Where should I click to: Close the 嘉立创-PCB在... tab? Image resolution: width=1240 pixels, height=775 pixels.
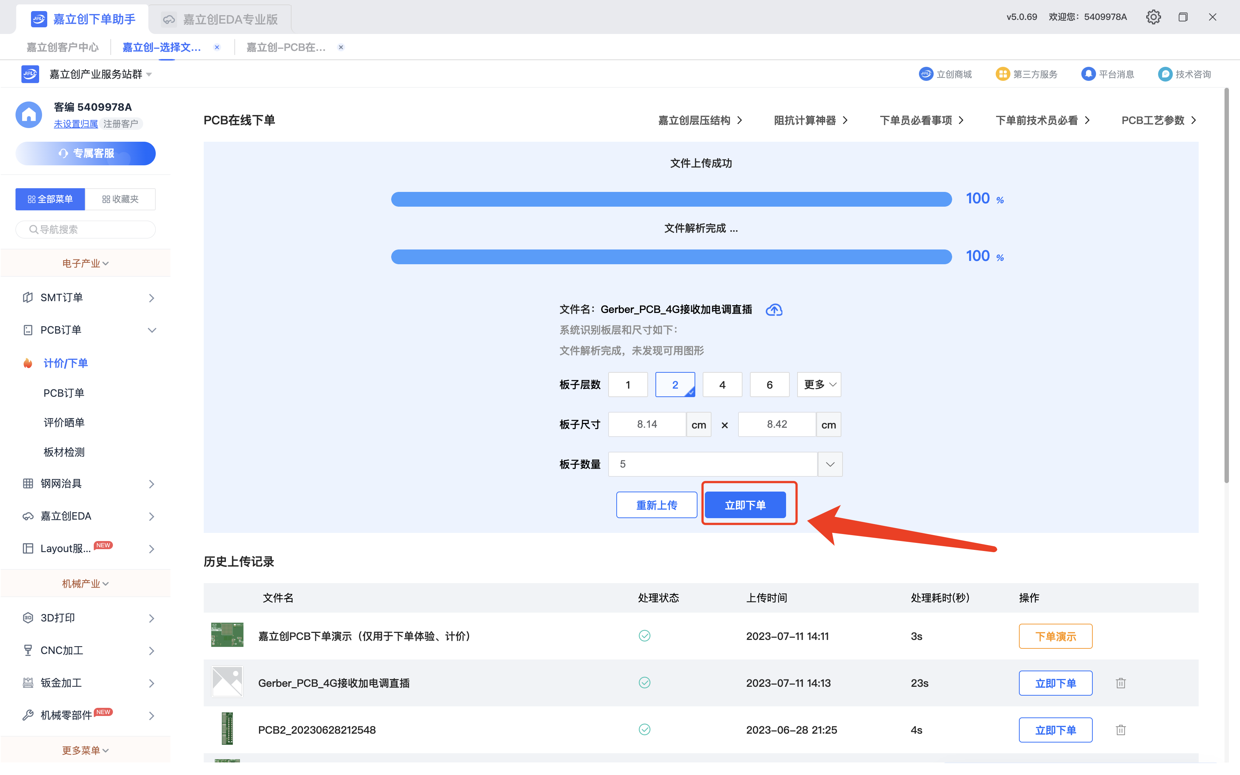pos(341,47)
